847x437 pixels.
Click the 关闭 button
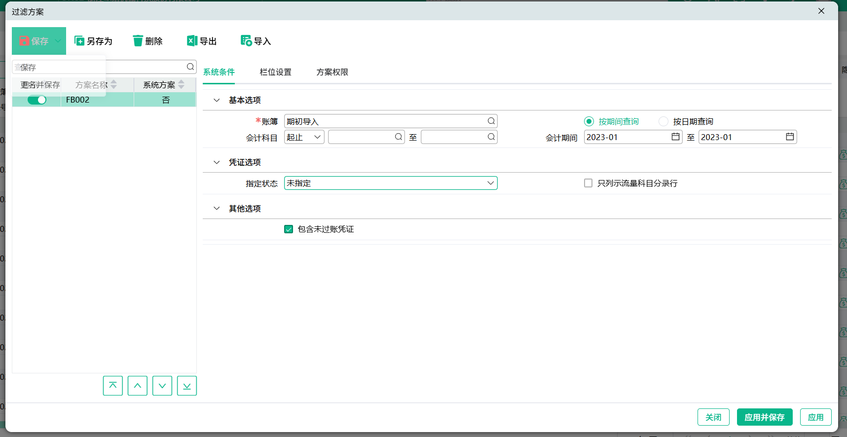click(713, 417)
